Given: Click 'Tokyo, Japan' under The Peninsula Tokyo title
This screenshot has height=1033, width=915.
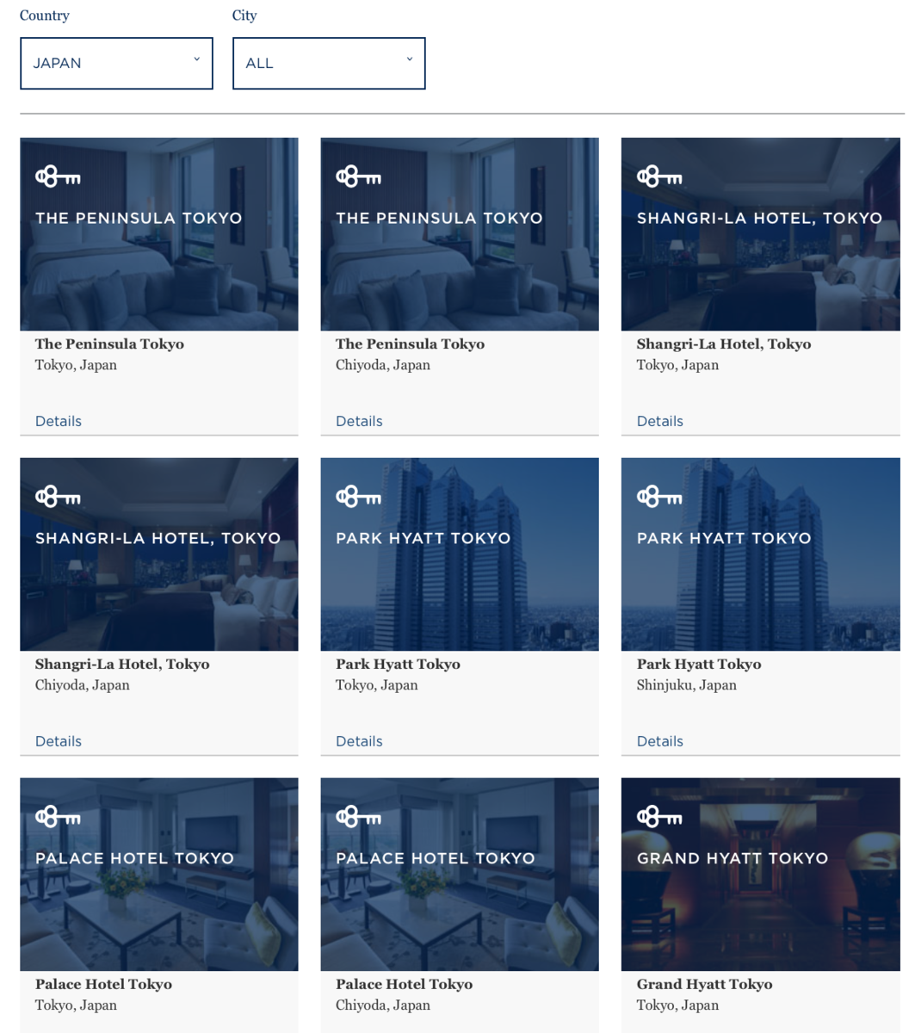Looking at the screenshot, I should tap(76, 365).
